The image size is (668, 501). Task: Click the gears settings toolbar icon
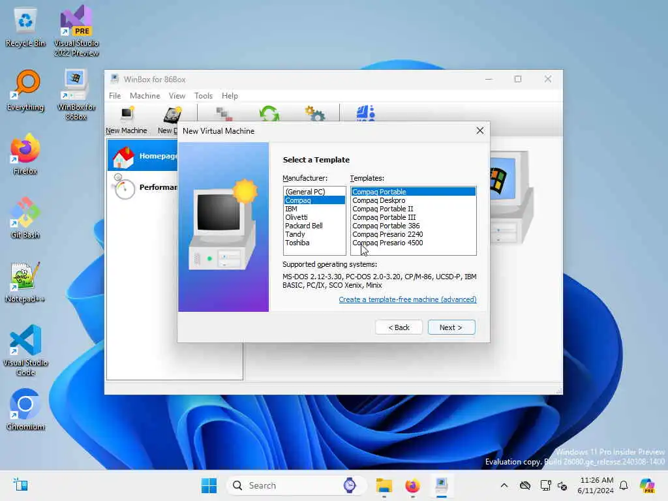315,114
